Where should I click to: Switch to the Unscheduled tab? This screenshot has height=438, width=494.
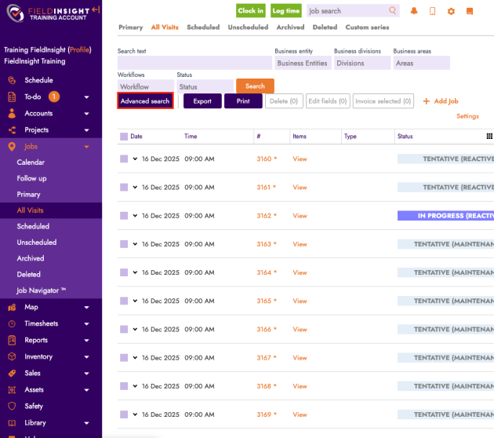point(248,27)
